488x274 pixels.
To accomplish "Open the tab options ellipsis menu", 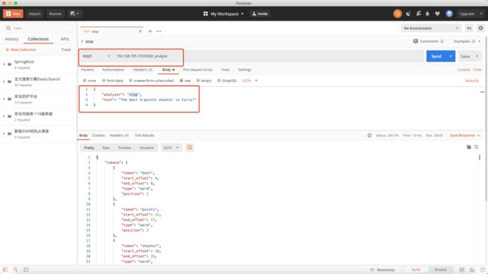I will pyautogui.click(x=158, y=31).
